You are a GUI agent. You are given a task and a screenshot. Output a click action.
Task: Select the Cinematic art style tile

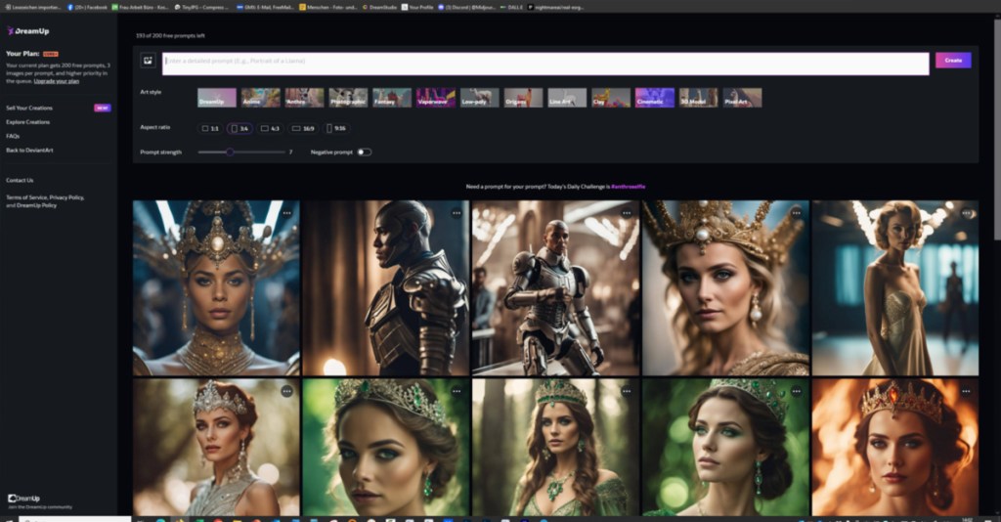coord(654,98)
